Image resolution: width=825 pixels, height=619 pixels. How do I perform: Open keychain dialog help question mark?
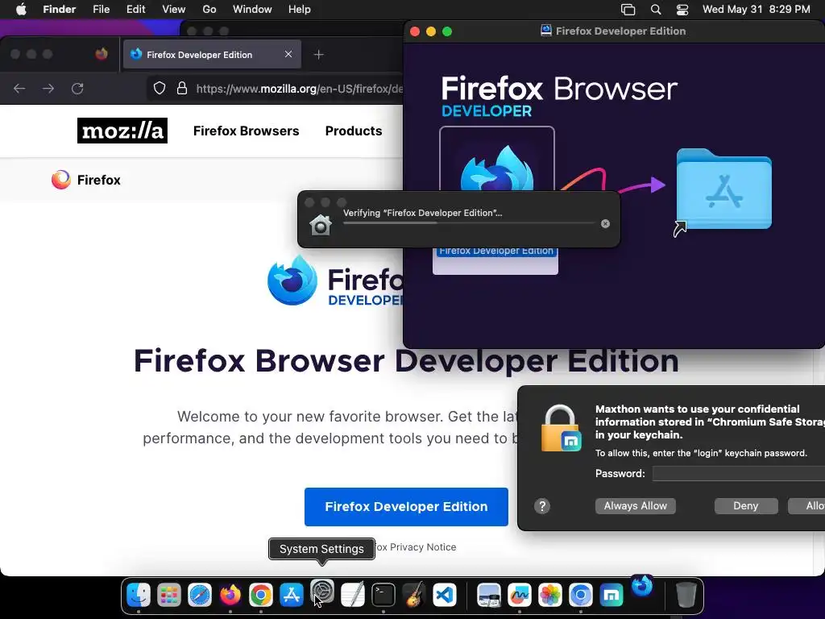click(542, 506)
